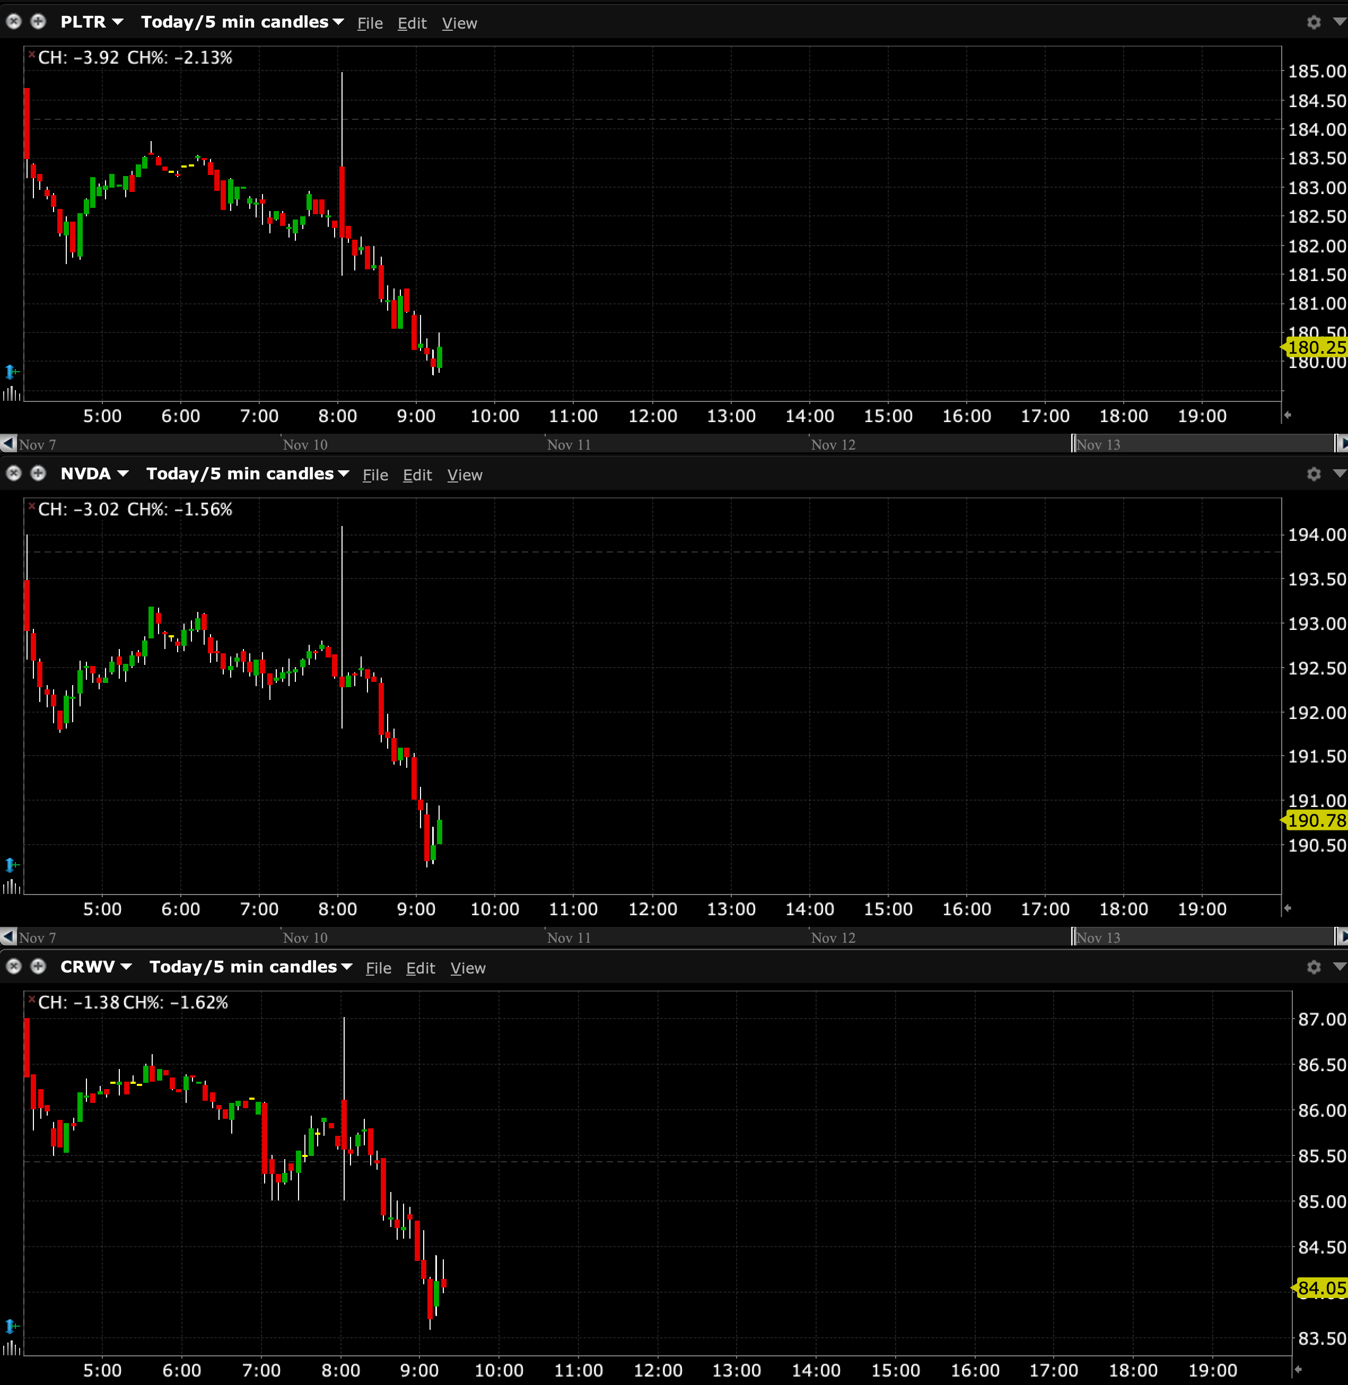Dismiss the NVDA CH label with red x

coord(31,505)
